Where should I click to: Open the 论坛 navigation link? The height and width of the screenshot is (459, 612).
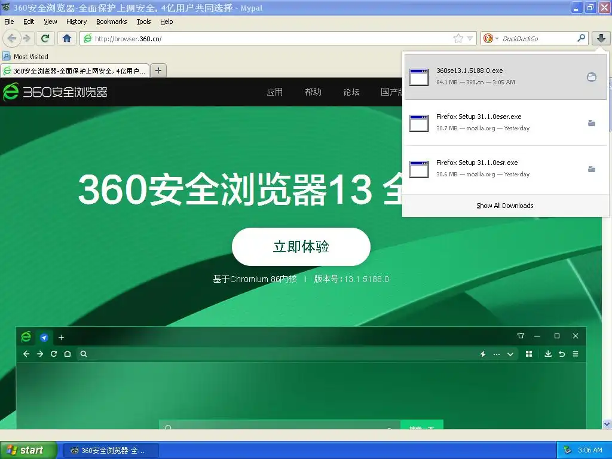coord(351,91)
